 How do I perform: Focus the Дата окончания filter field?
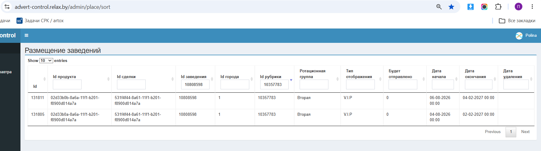tap(479, 84)
